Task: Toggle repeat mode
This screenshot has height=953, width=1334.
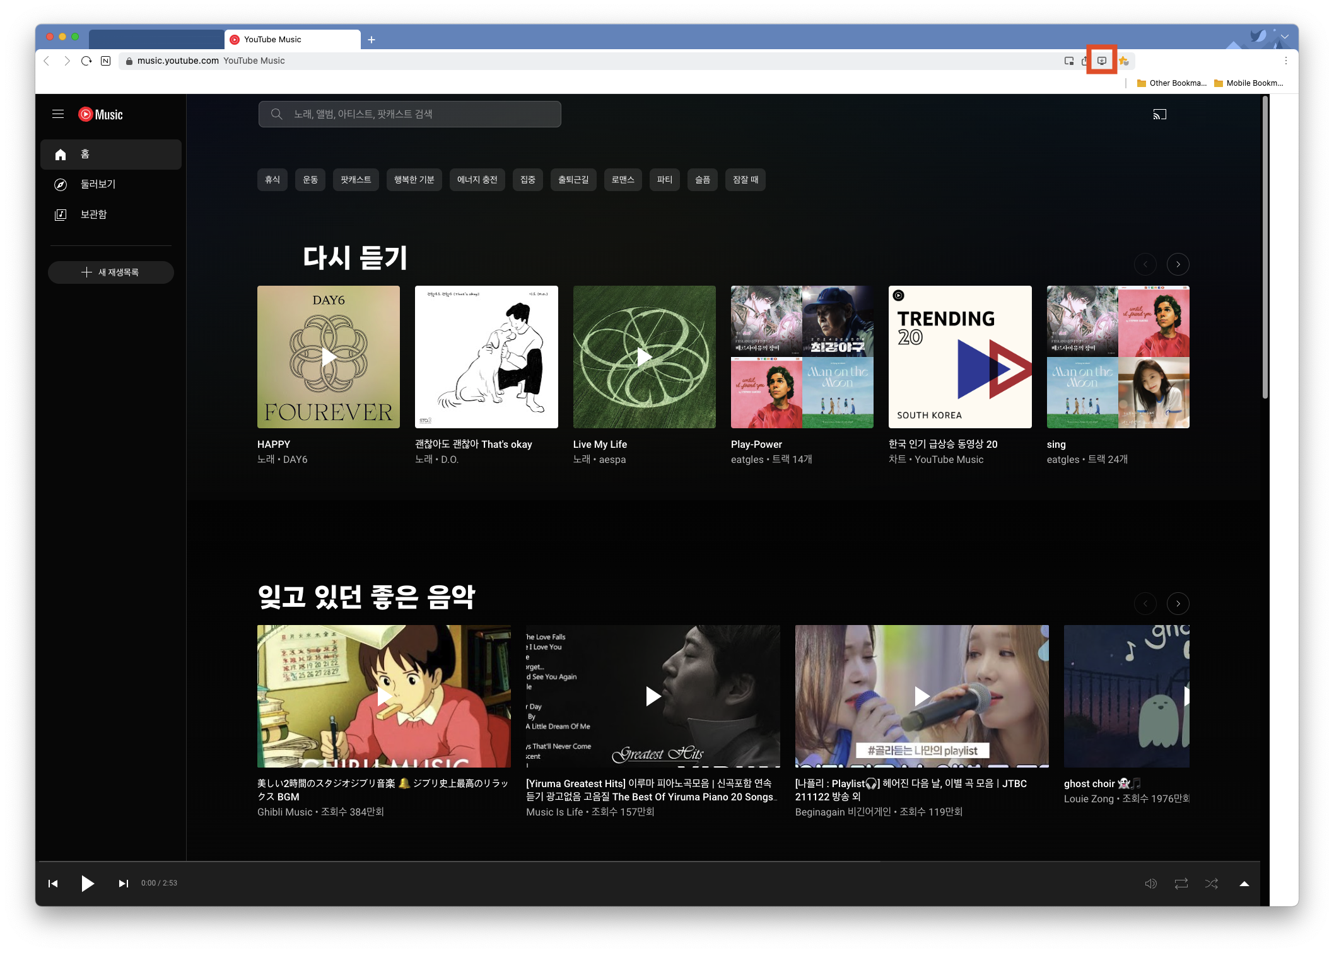Action: [1181, 884]
